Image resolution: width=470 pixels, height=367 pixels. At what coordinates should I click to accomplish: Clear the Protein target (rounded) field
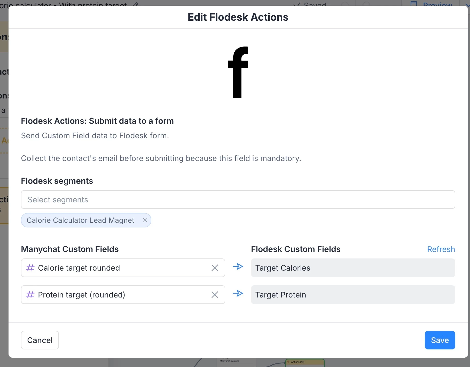click(215, 295)
